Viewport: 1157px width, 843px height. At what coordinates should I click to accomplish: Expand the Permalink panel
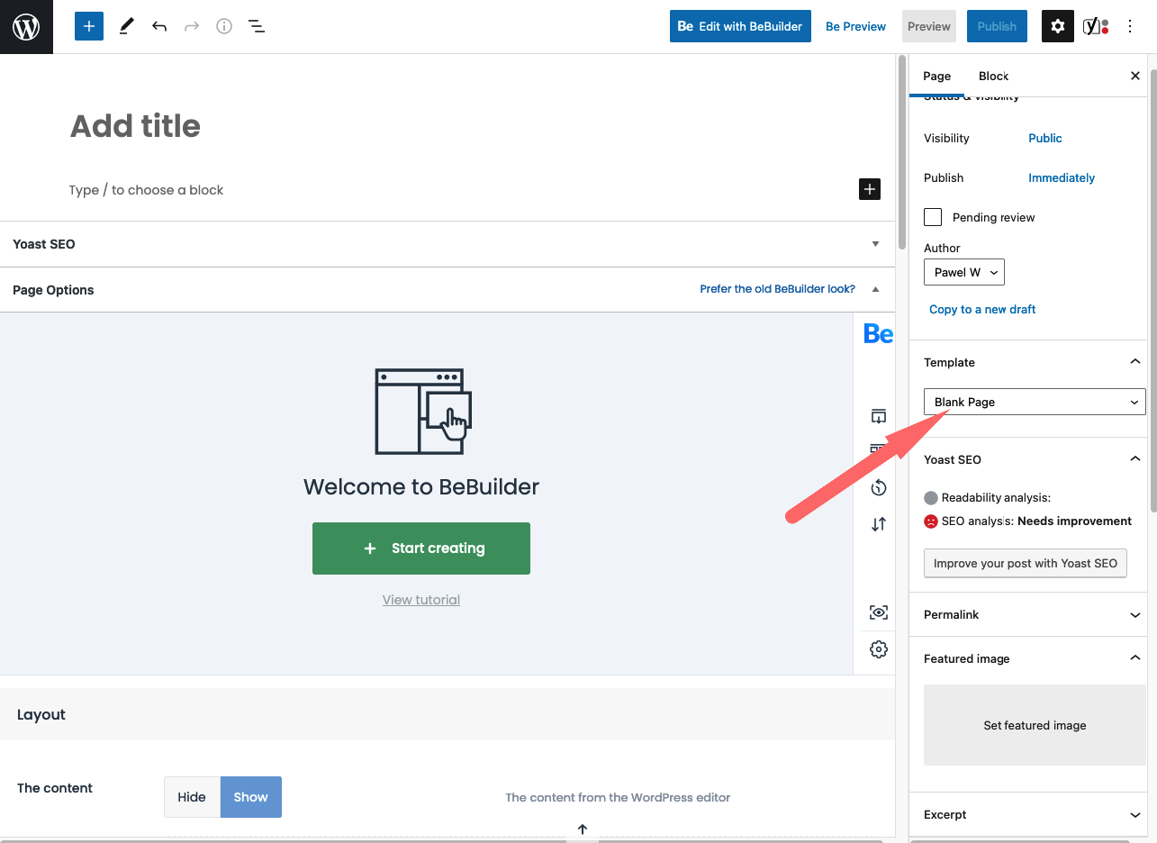(1134, 614)
